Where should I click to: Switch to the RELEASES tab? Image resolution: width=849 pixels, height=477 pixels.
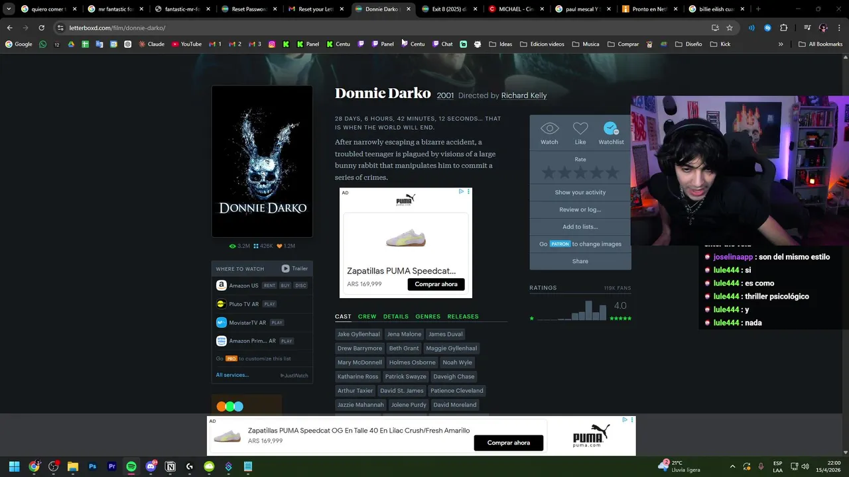pos(463,317)
